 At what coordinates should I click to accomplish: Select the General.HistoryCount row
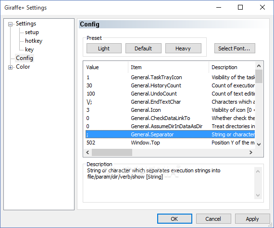pos(170,85)
